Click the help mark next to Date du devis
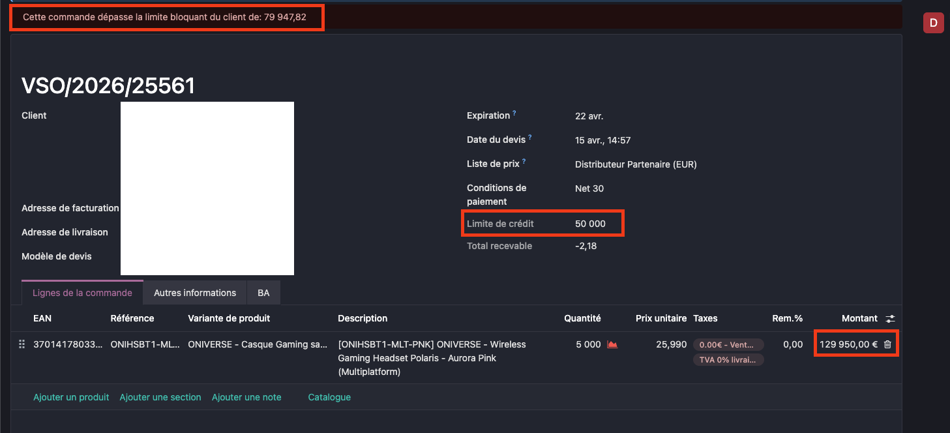The image size is (950, 433). click(530, 137)
